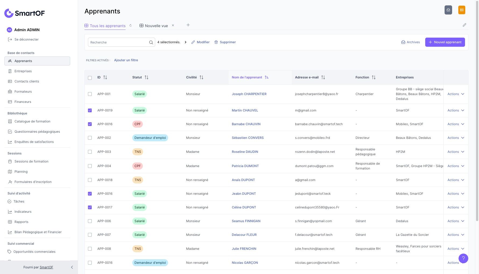The image size is (479, 274).
Task: Click the pencil edit view icon
Action: (x=464, y=25)
